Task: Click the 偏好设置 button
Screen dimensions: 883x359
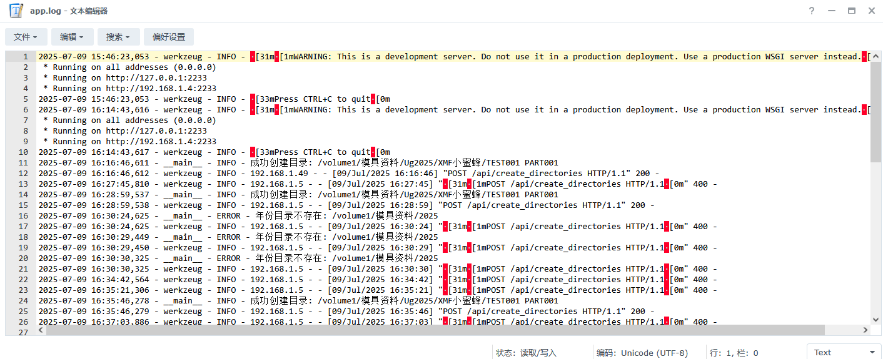Action: (x=169, y=37)
